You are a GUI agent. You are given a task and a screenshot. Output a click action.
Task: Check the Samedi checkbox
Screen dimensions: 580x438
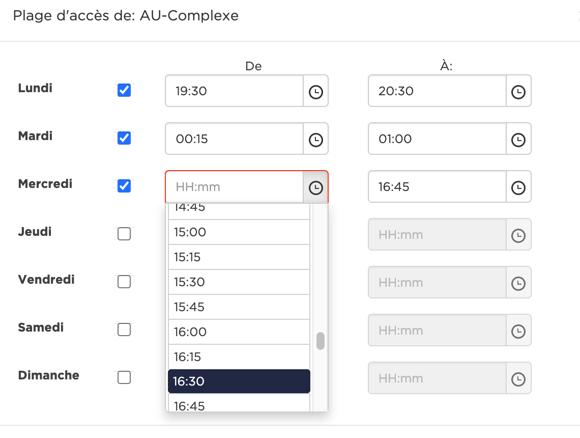[124, 330]
